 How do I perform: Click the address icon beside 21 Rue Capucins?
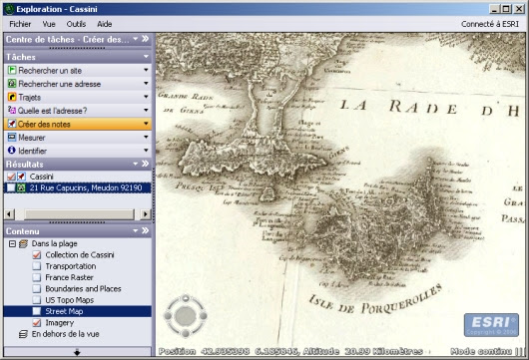click(22, 187)
